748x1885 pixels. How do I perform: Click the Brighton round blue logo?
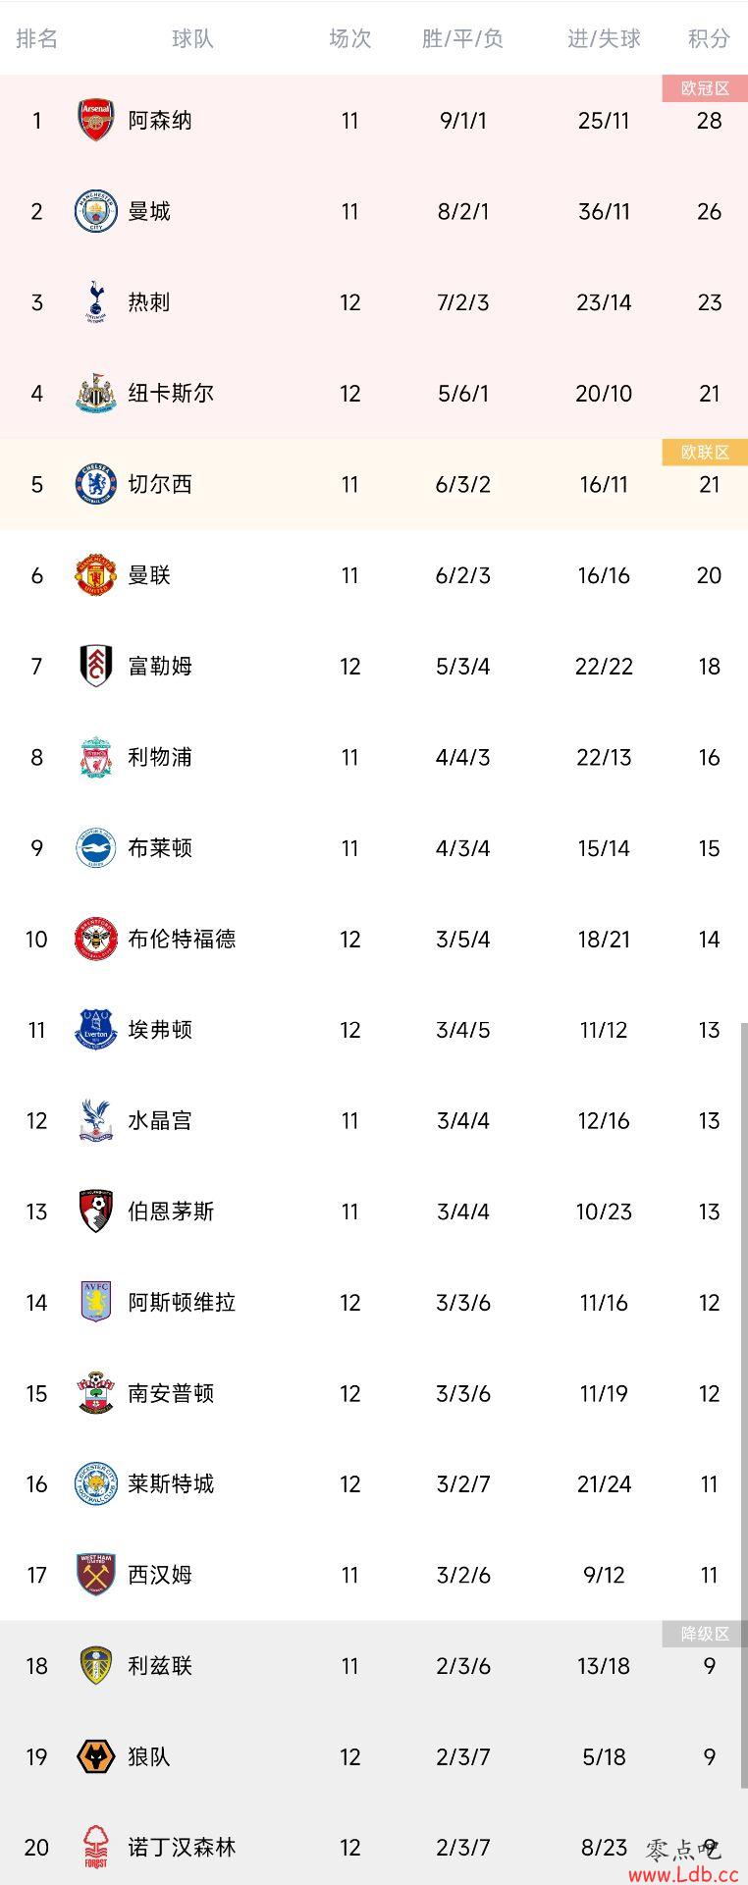(x=96, y=848)
